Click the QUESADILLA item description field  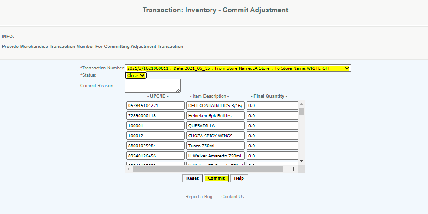pos(215,125)
